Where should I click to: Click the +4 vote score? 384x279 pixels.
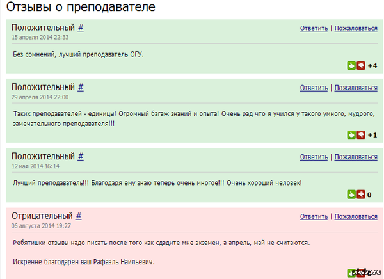click(x=372, y=66)
